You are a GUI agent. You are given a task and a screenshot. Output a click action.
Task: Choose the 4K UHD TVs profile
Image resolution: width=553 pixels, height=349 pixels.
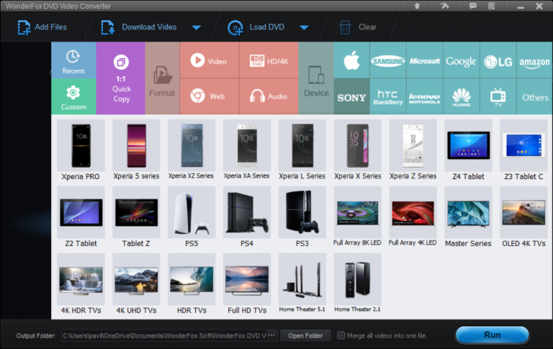click(x=136, y=284)
